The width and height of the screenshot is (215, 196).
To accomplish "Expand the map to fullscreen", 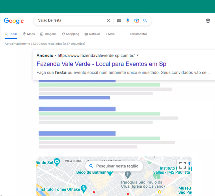I will coord(183,165).
